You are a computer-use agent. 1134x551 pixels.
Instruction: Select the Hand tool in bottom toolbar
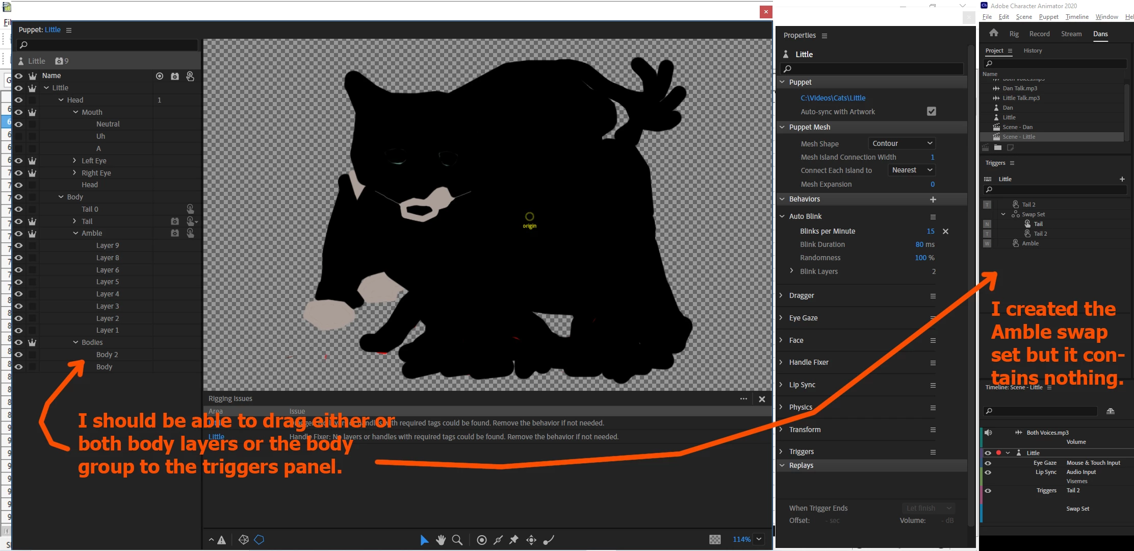[441, 540]
